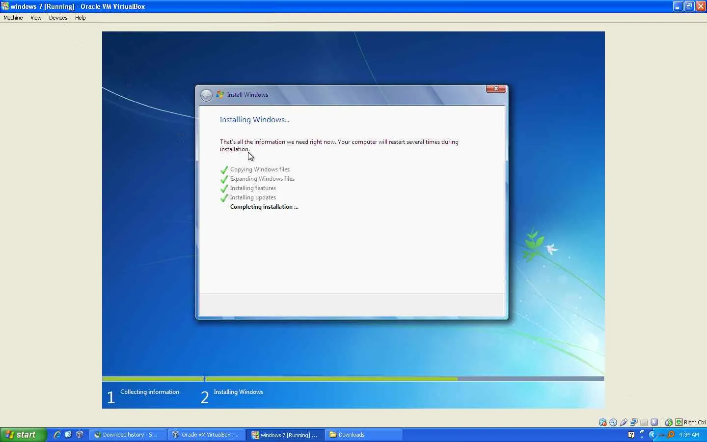The width and height of the screenshot is (707, 442).
Task: Click the checkmark beside Installing features
Action: click(224, 189)
